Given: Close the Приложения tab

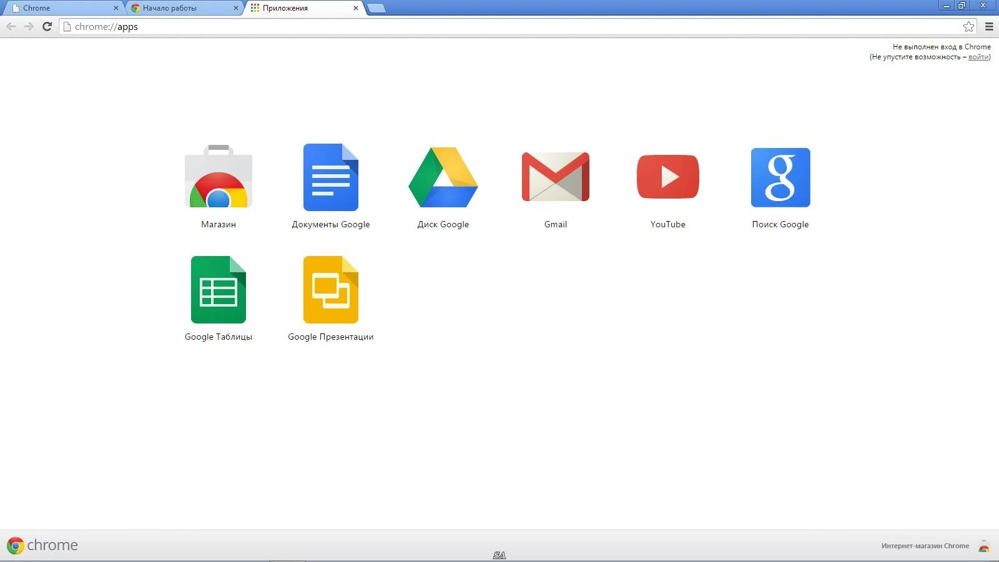Looking at the screenshot, I should point(356,8).
